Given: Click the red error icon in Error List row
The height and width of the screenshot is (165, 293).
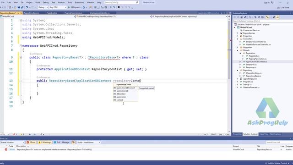Looking at the screenshot, I should point(6,149).
